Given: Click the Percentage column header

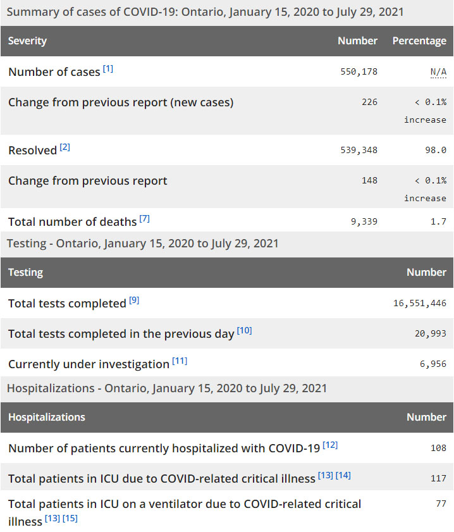Looking at the screenshot, I should click(419, 40).
